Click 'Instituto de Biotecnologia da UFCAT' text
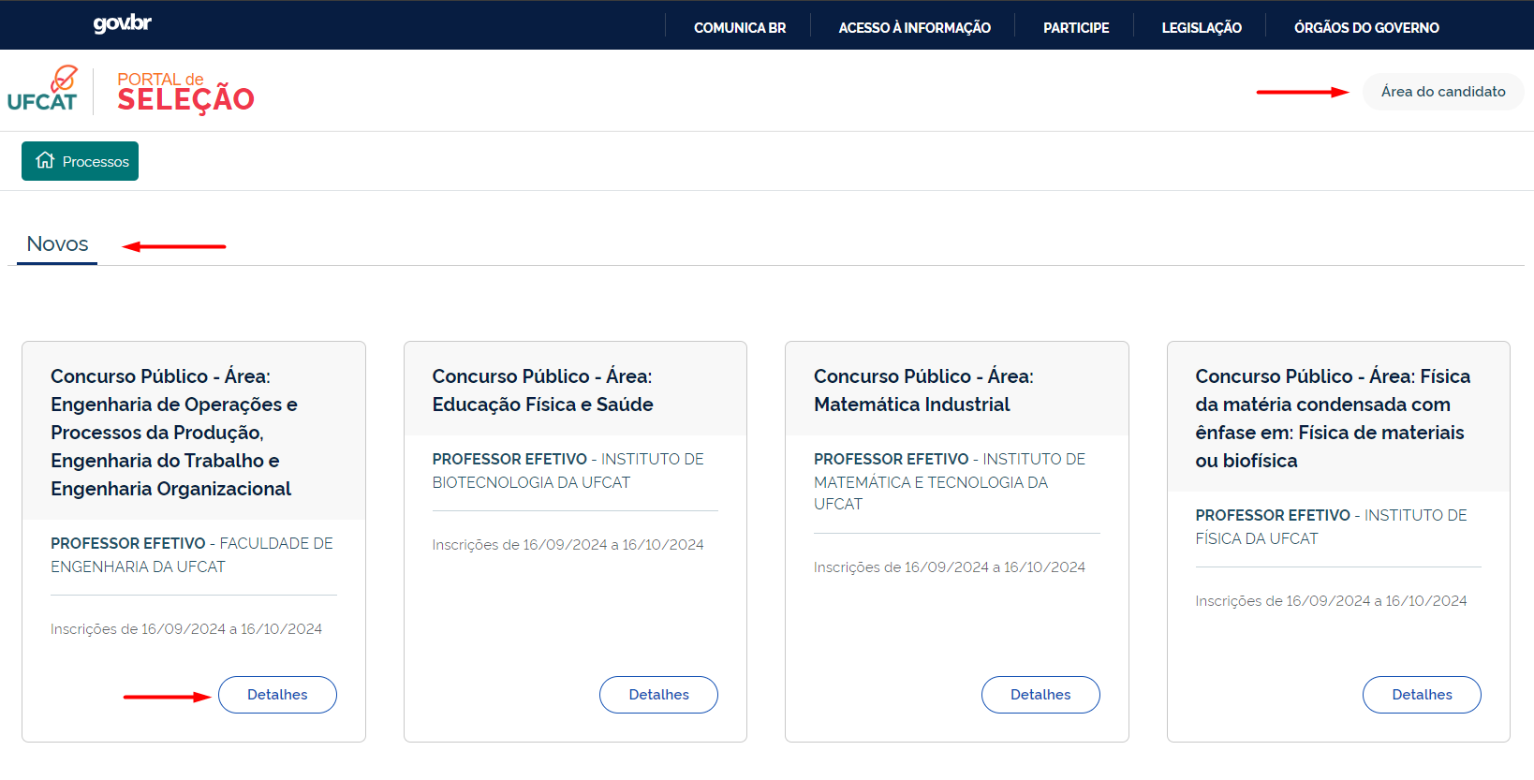Viewport: 1534px width, 780px height. click(568, 471)
